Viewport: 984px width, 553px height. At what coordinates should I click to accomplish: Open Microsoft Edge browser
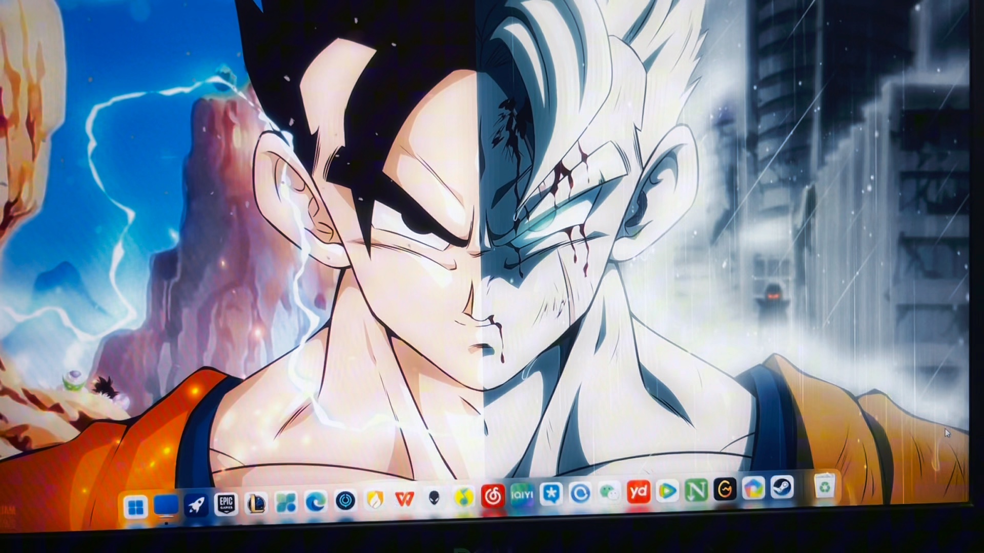[x=316, y=502]
